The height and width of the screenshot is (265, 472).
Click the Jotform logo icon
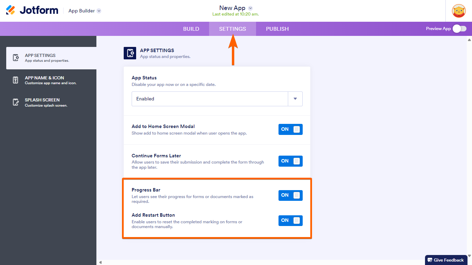11,10
